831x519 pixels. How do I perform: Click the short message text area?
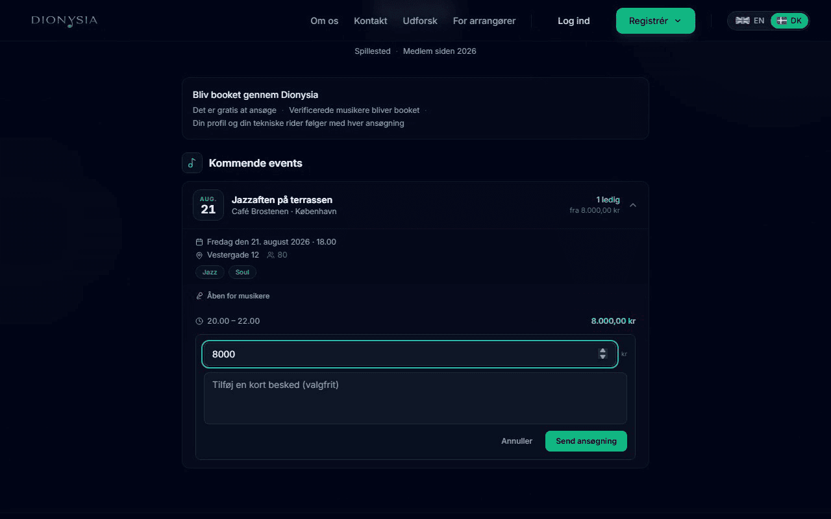click(415, 398)
